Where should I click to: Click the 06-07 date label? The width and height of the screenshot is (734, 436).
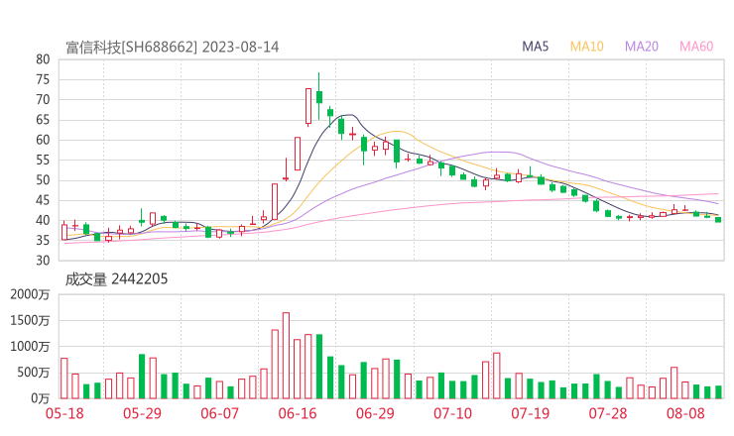click(219, 413)
